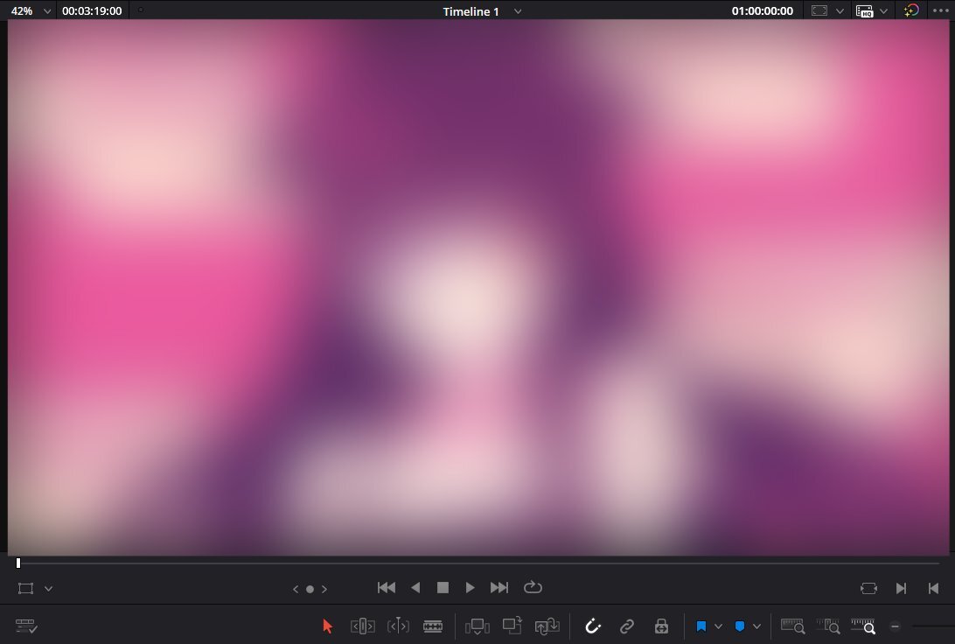The height and width of the screenshot is (644, 955).
Task: Toggle loop playback
Action: point(533,587)
